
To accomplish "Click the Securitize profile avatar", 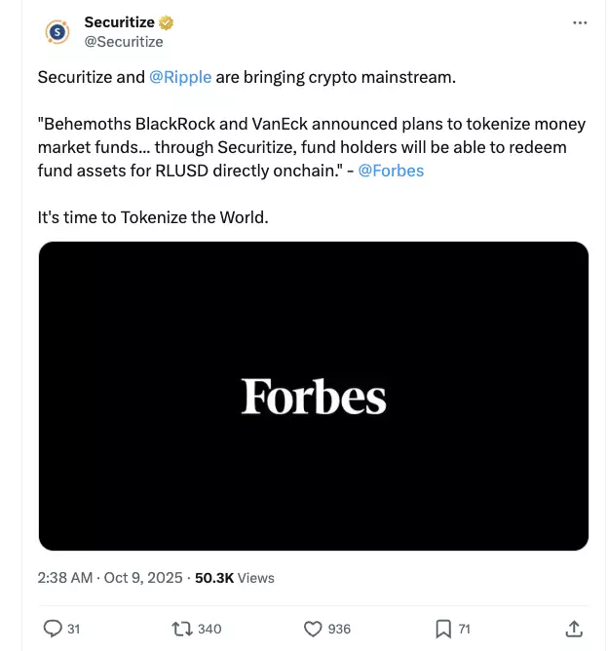I will tap(58, 32).
